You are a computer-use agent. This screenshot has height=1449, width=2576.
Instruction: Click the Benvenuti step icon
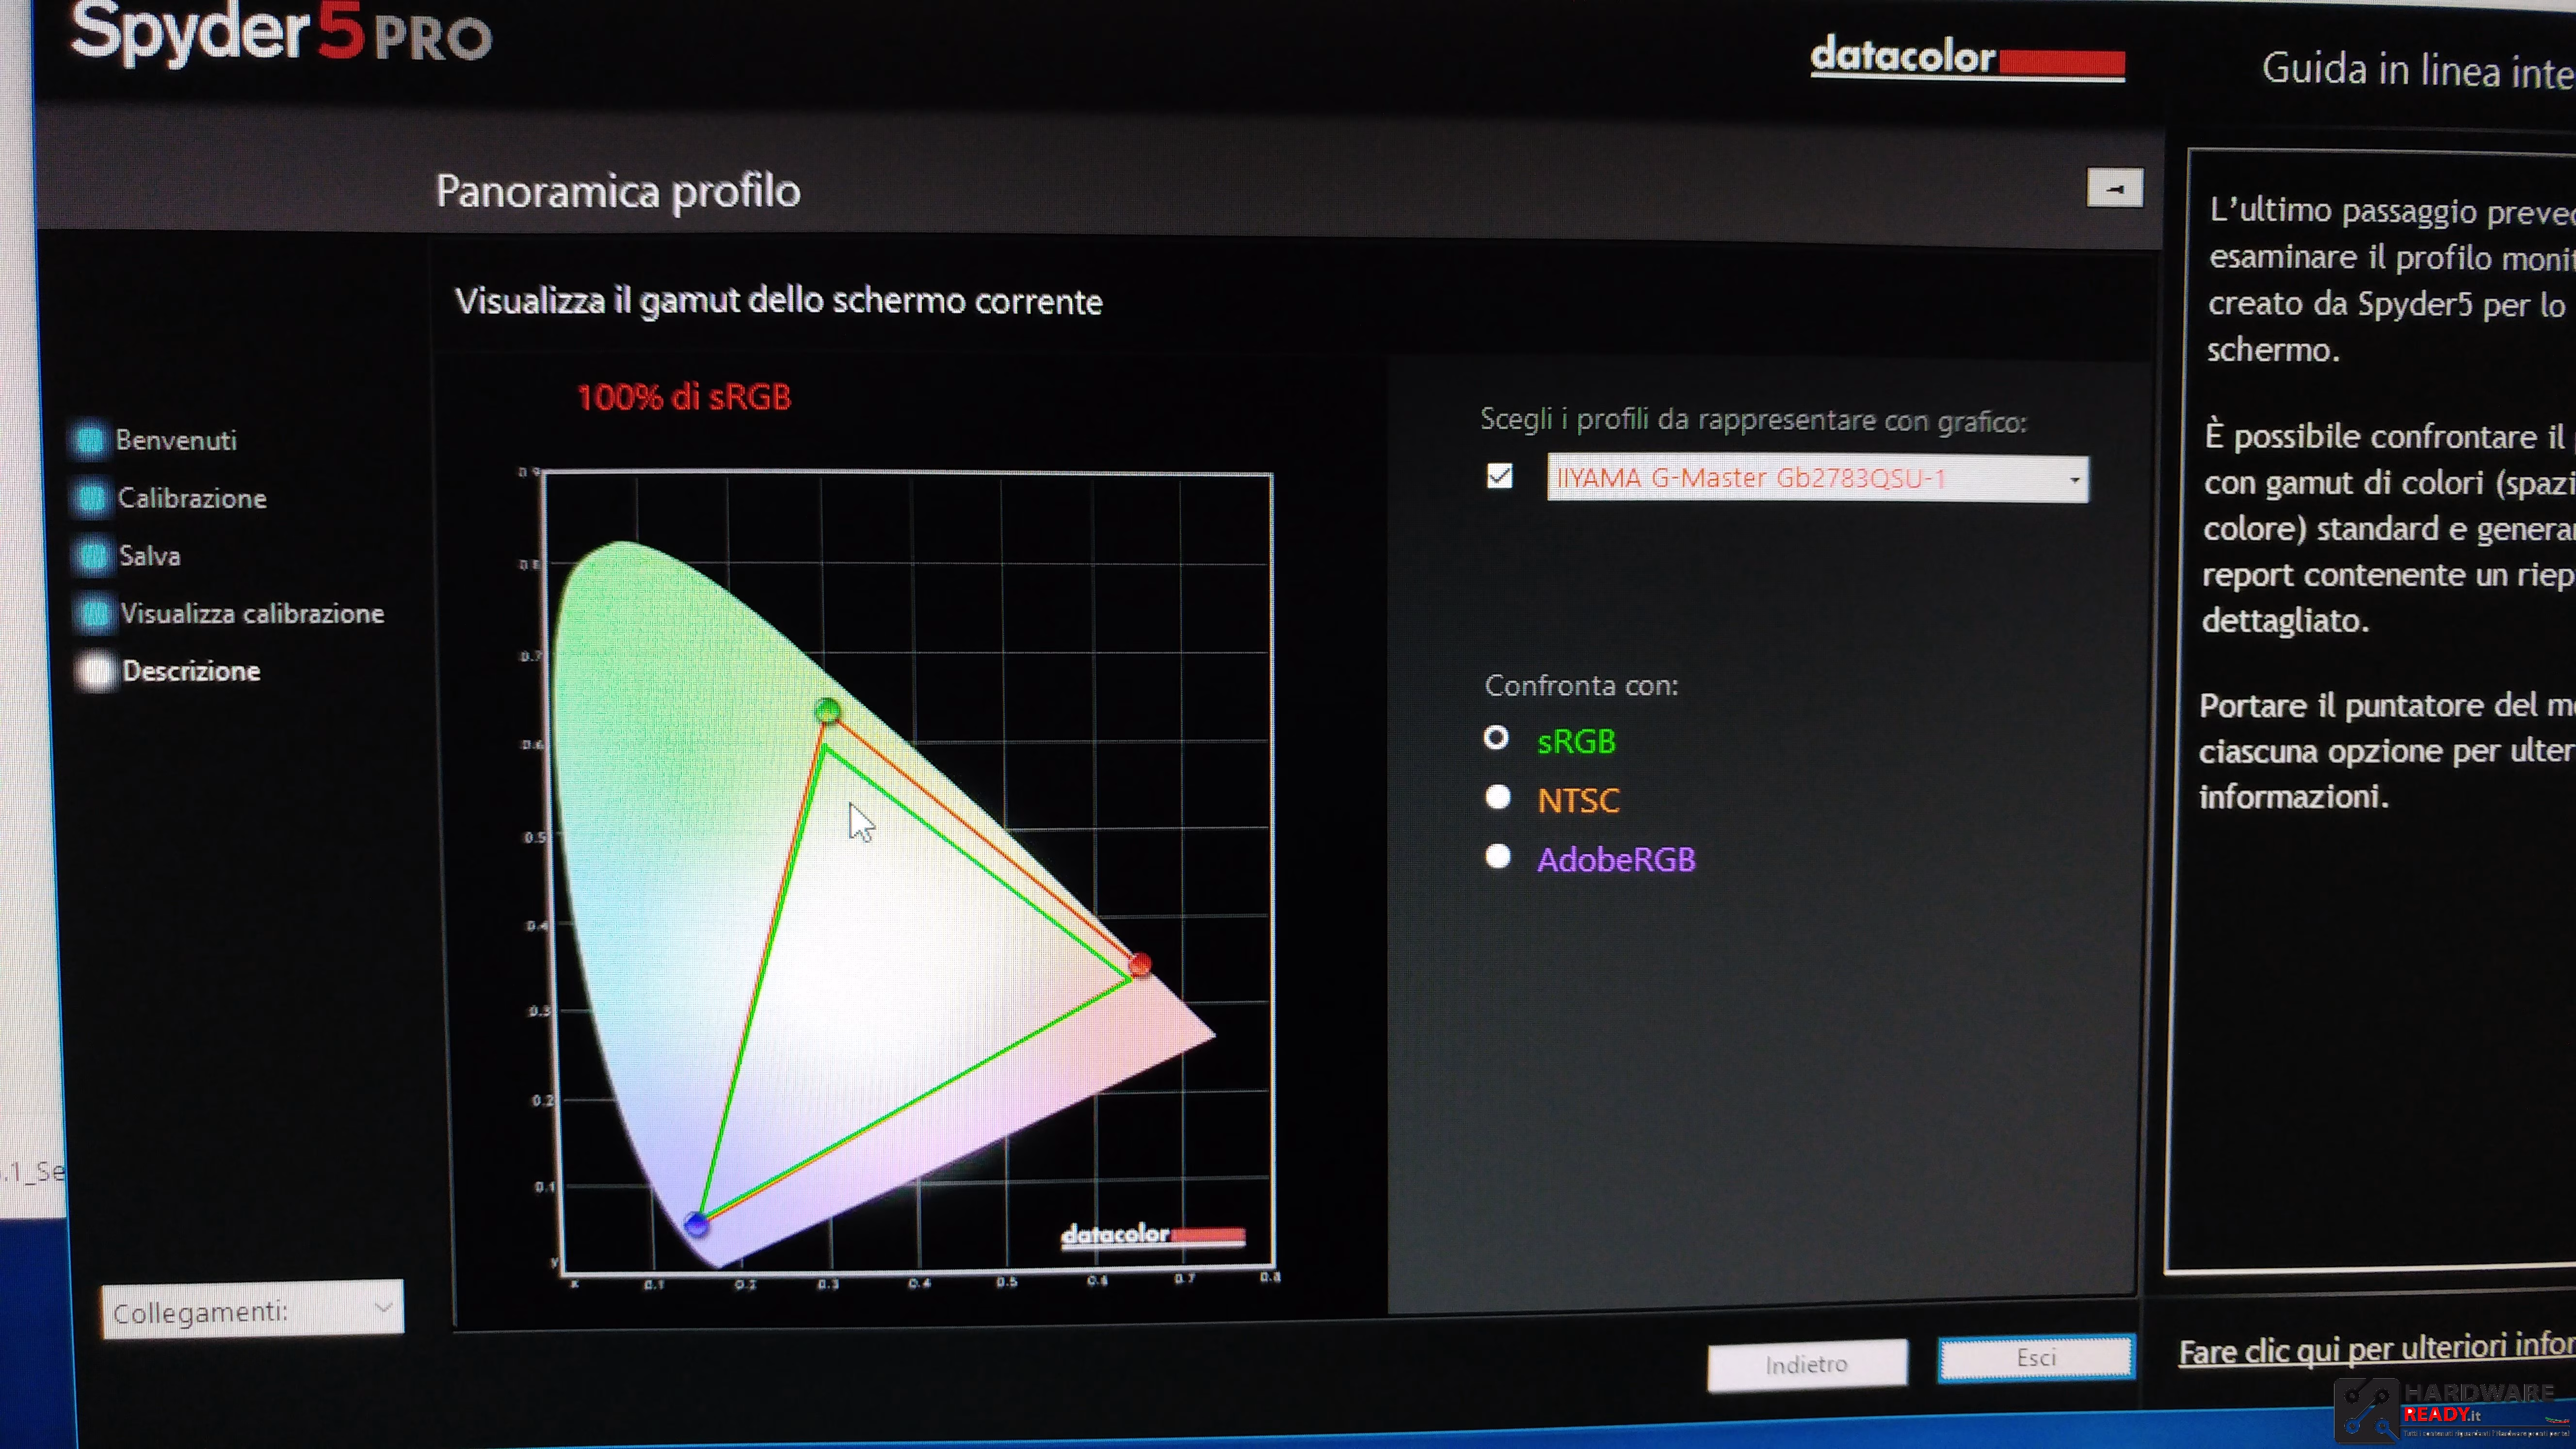pos(90,439)
